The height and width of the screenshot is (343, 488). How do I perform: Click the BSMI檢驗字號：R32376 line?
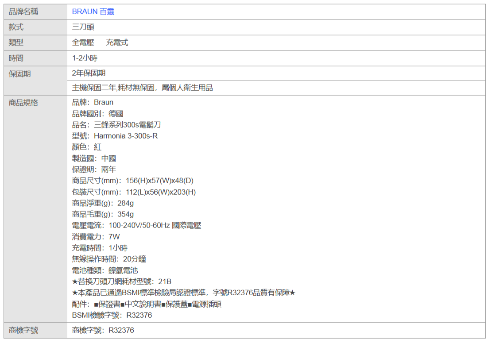click(112, 315)
